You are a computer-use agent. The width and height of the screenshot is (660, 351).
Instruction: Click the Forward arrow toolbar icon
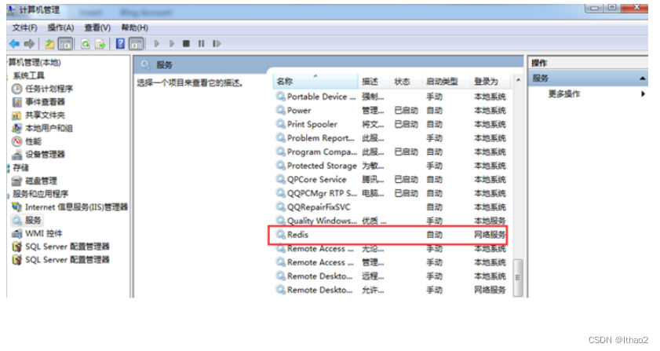[29, 44]
